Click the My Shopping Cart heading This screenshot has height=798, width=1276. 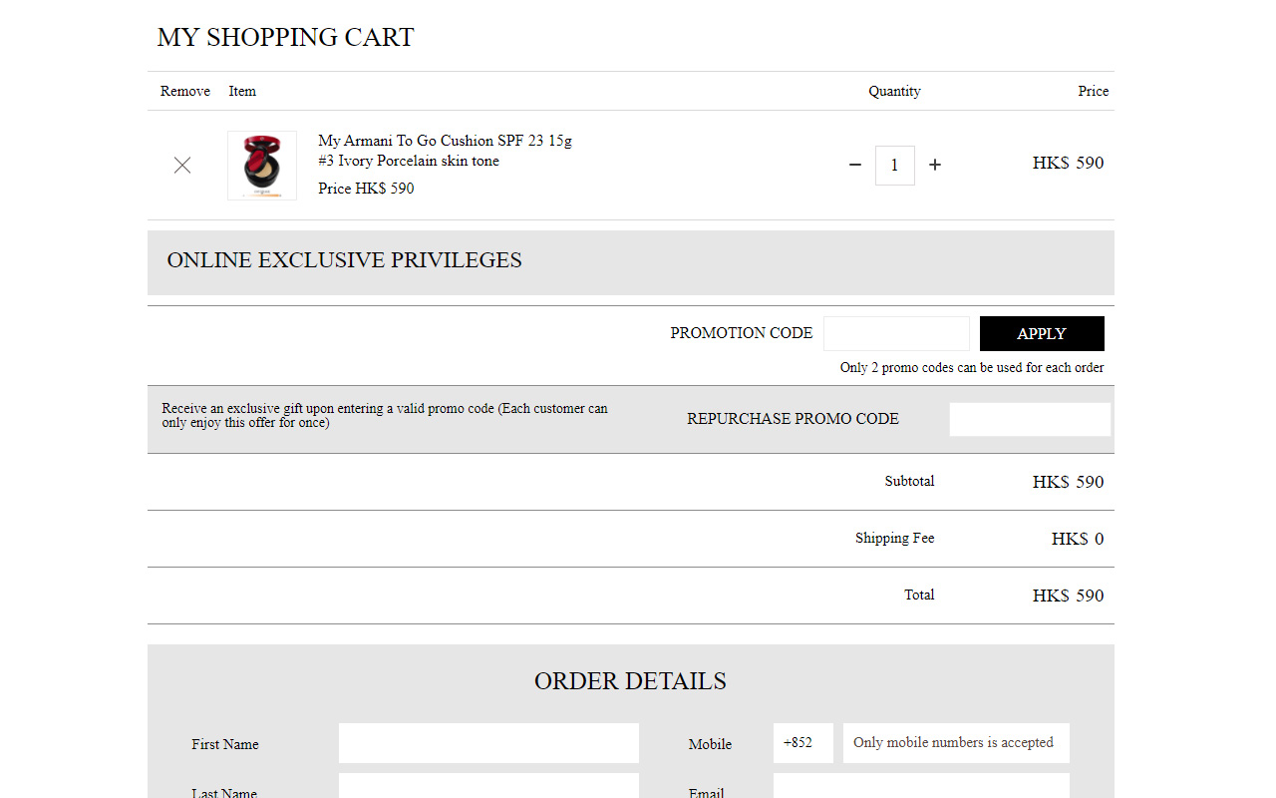point(285,37)
